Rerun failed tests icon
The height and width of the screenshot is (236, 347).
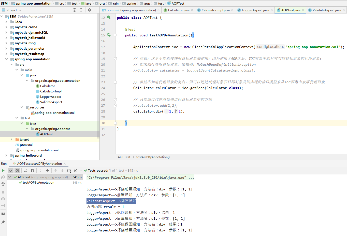coord(3,177)
